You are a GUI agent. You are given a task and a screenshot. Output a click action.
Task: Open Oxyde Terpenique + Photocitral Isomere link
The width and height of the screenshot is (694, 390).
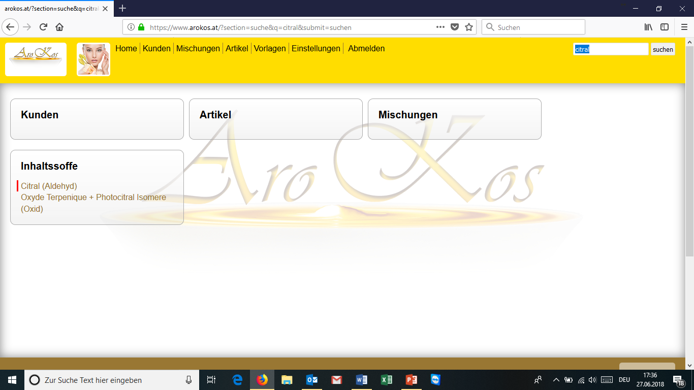93,203
